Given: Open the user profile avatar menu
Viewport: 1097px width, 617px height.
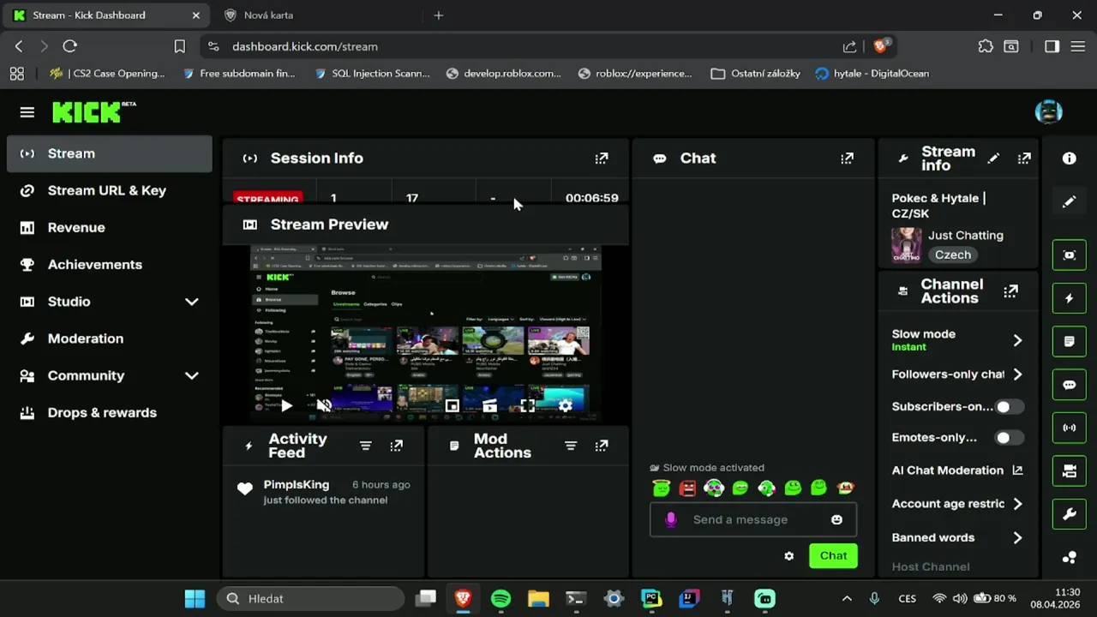Looking at the screenshot, I should 1048,111.
